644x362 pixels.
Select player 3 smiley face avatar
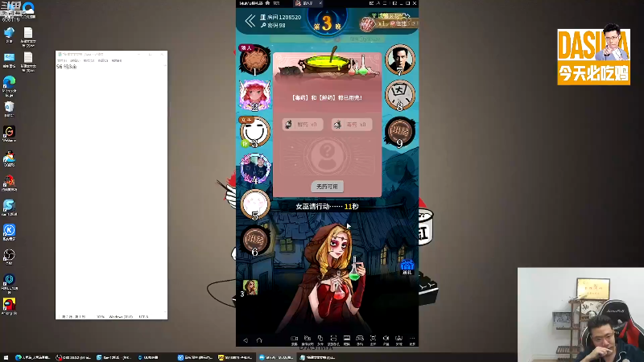tap(254, 131)
